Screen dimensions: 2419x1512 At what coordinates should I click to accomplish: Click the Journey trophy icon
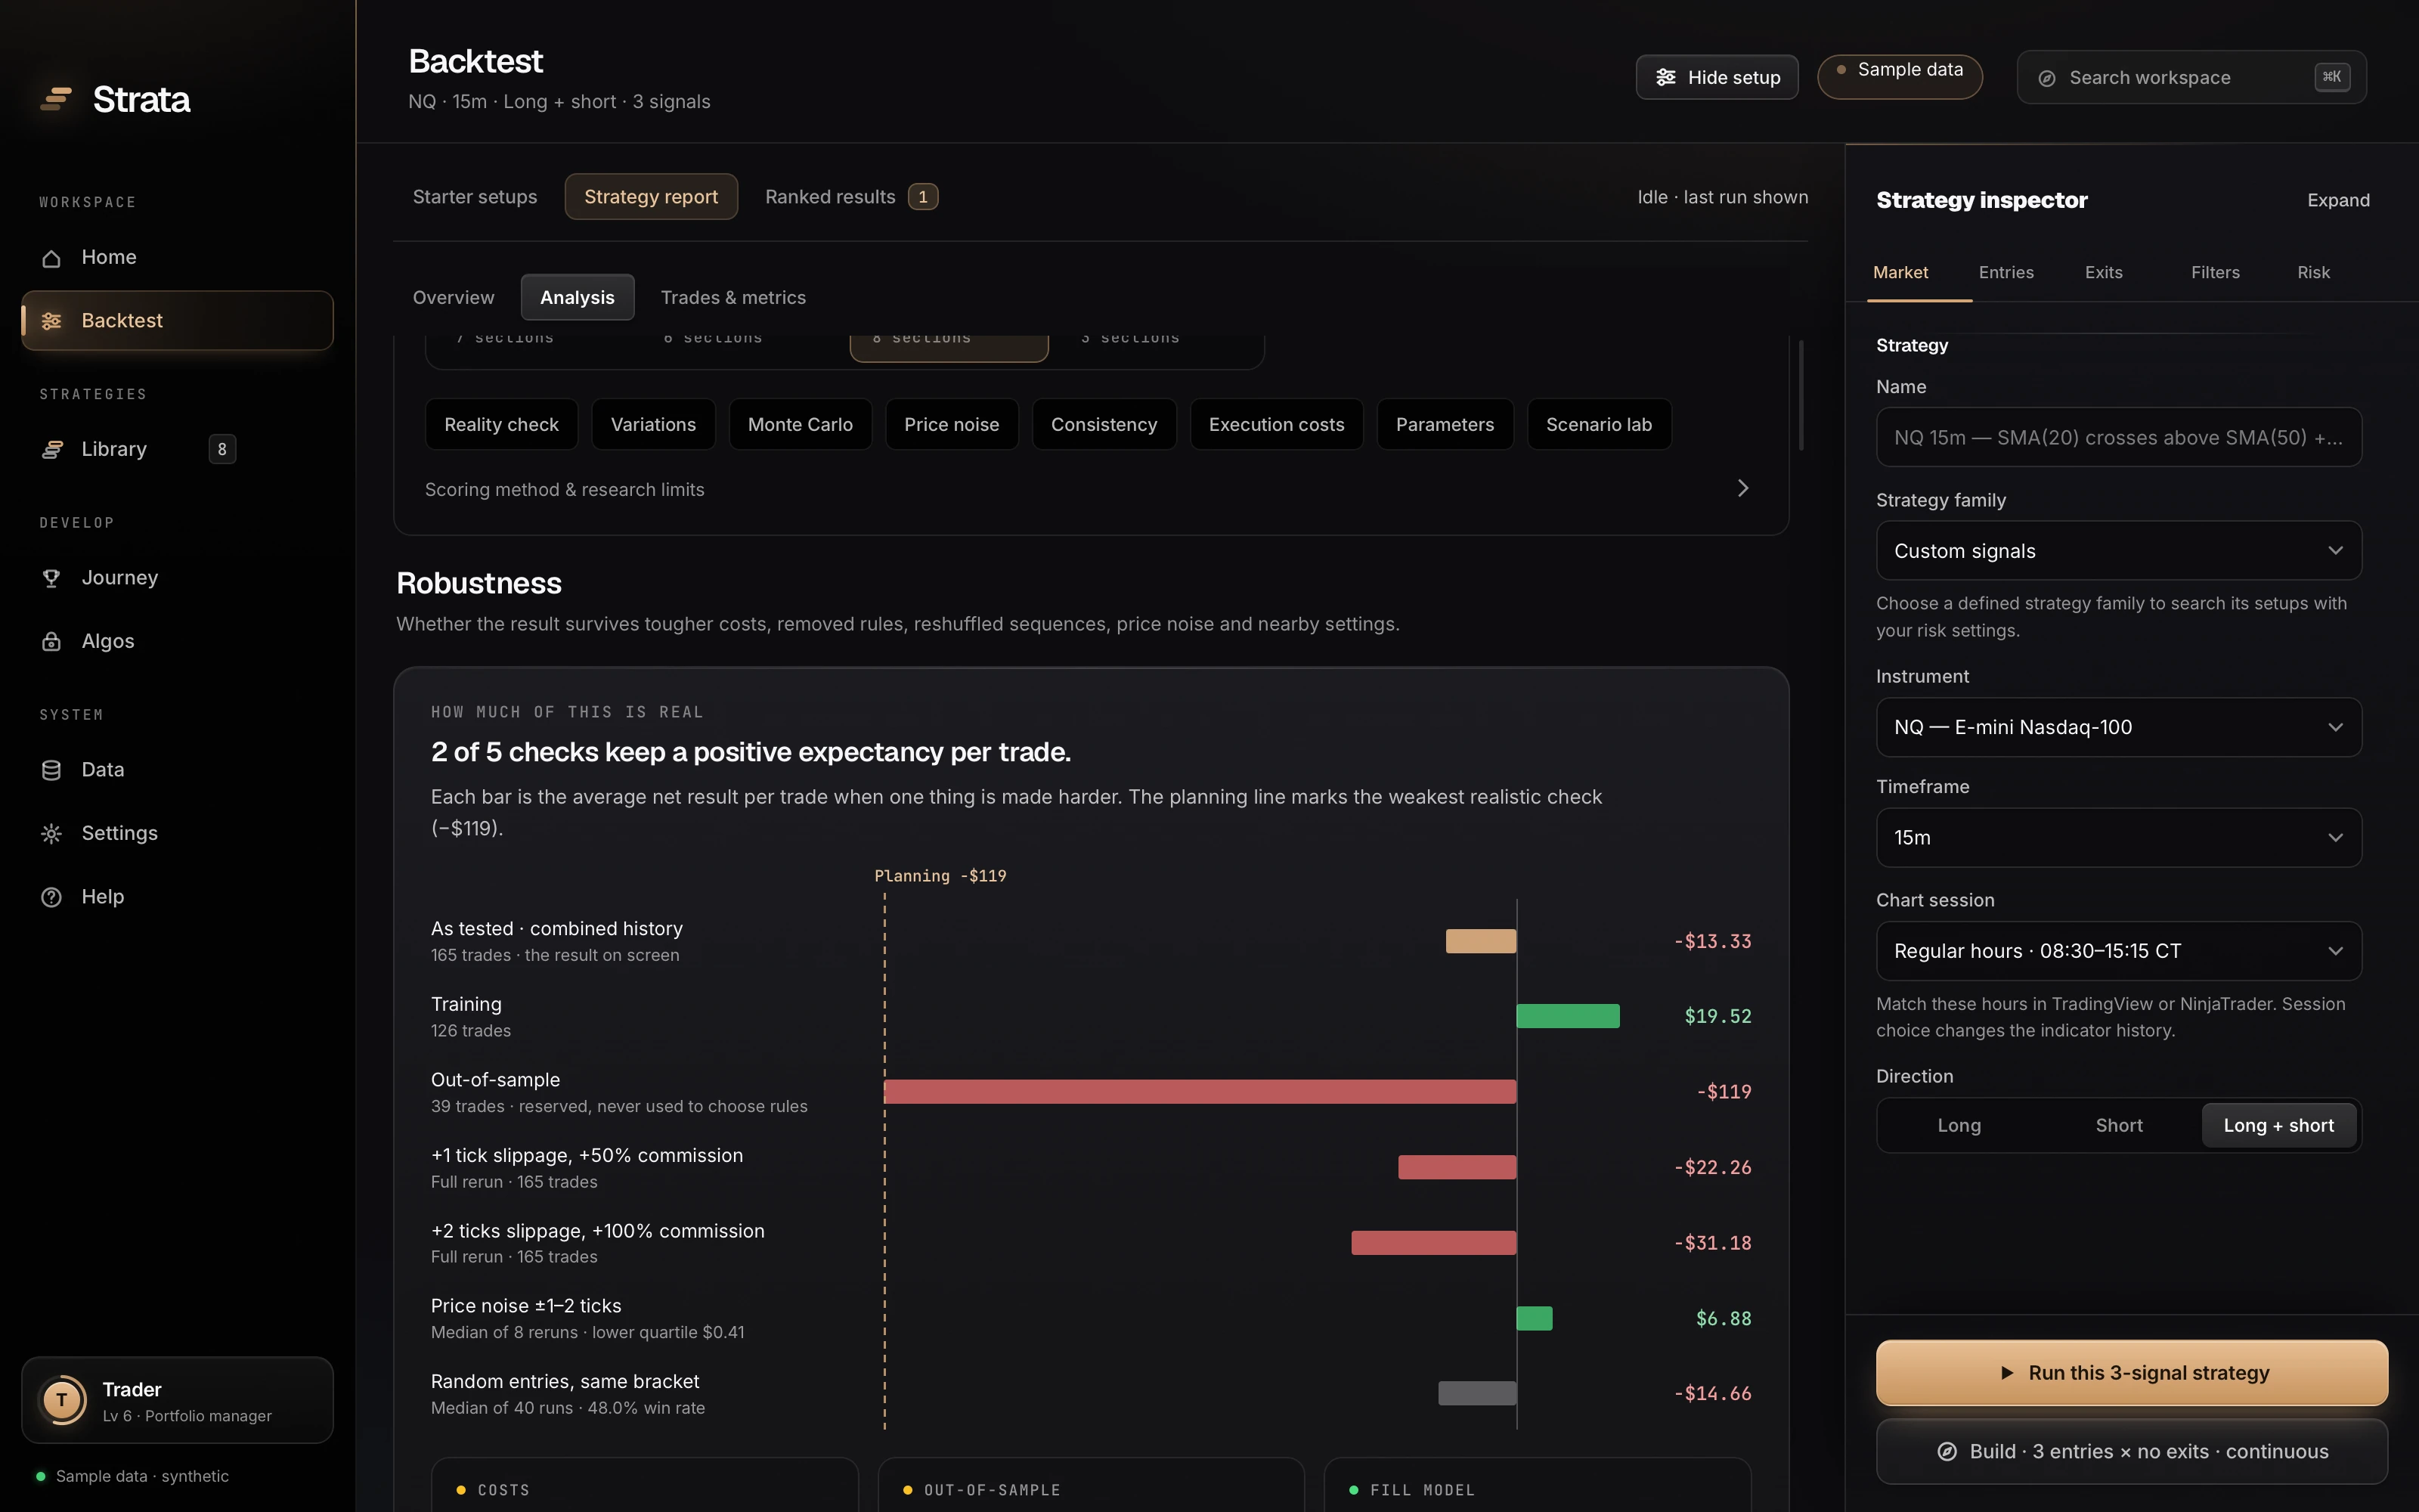click(52, 578)
